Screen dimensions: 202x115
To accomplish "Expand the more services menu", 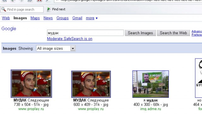I will coord(92,18).
